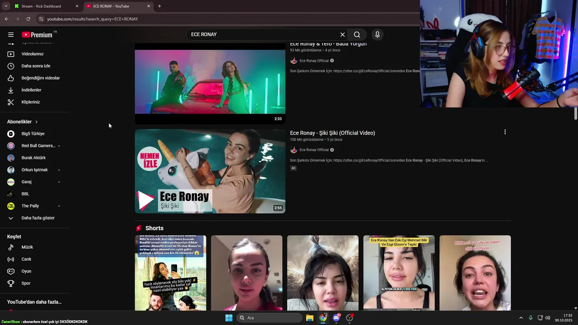Click the Keşfet section heading
This screenshot has width=578, height=325.
(x=14, y=237)
